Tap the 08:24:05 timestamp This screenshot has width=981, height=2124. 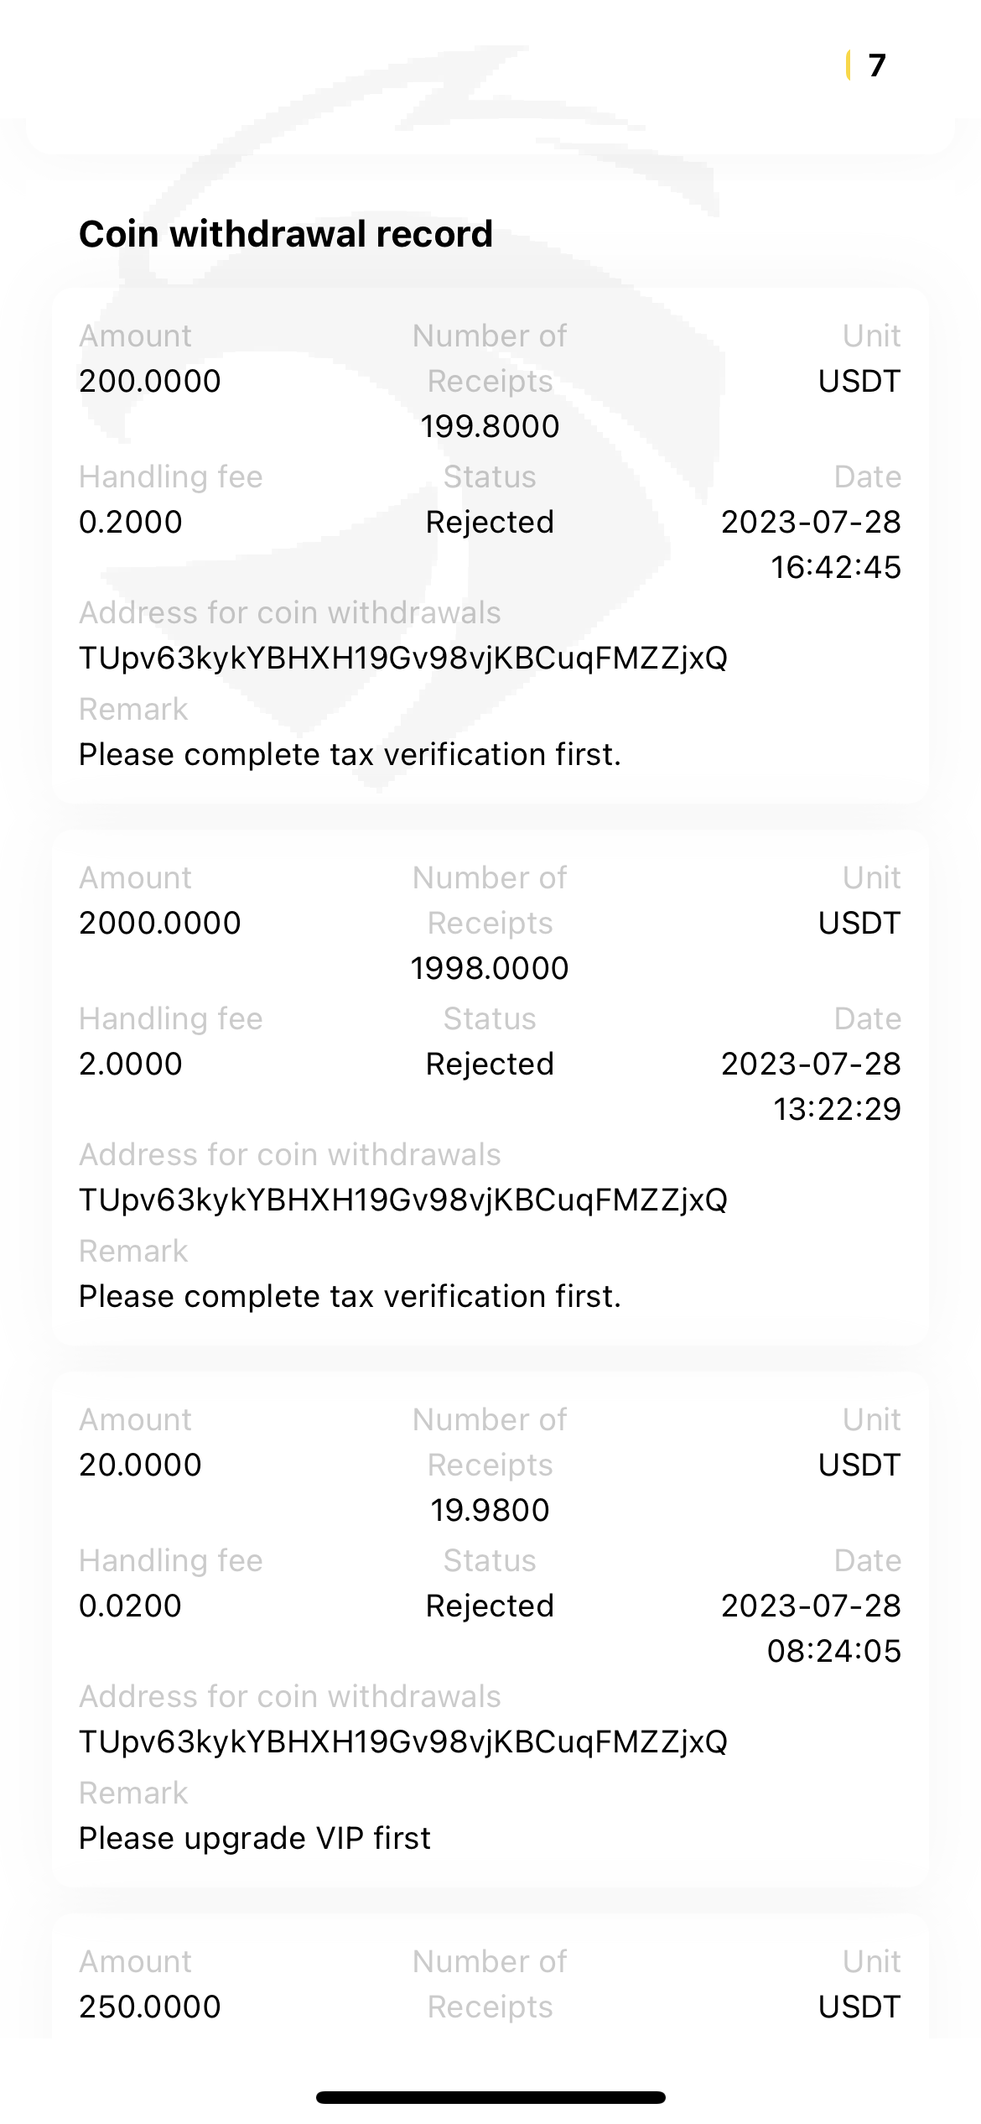(834, 1651)
